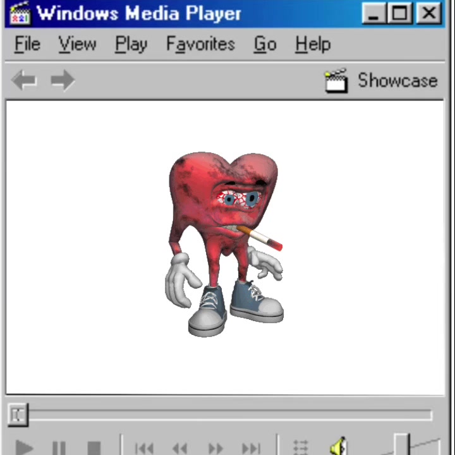Open the Help menu
The image size is (455, 455).
(313, 44)
